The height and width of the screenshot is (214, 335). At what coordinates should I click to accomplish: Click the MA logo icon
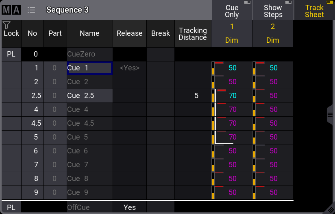[11, 10]
